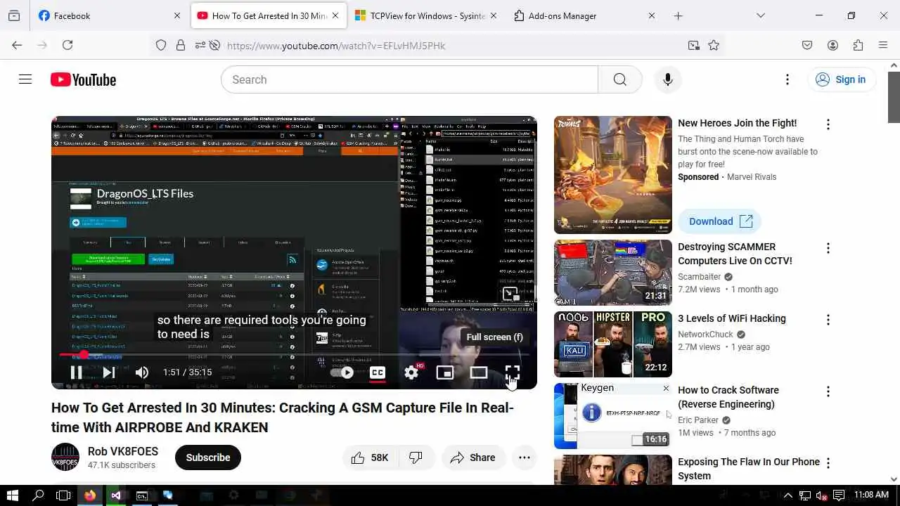This screenshot has height=506, width=900.
Task: Open Firefox account icon
Action: tap(832, 45)
